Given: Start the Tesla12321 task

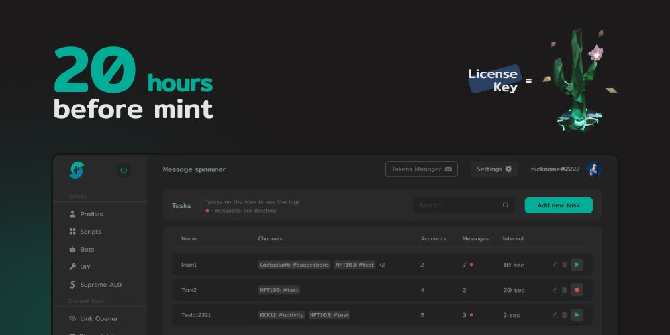Looking at the screenshot, I should [x=577, y=315].
